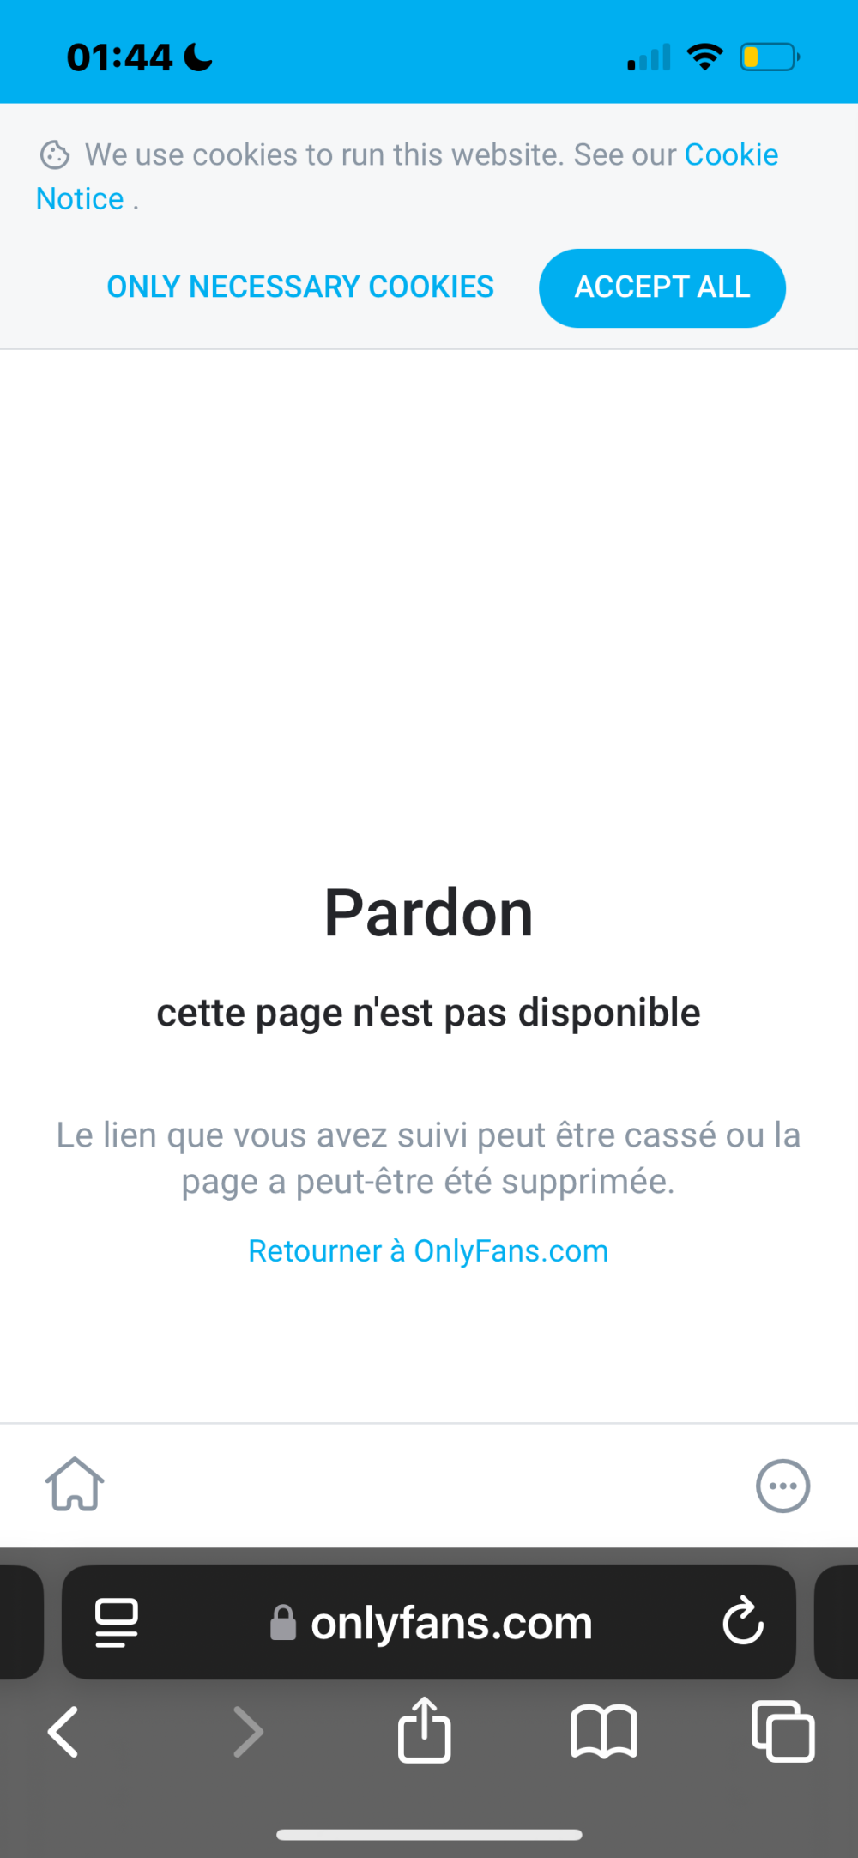Screen dimensions: 858x1858
Task: Tap the Wi-Fi status icon
Action: (x=705, y=57)
